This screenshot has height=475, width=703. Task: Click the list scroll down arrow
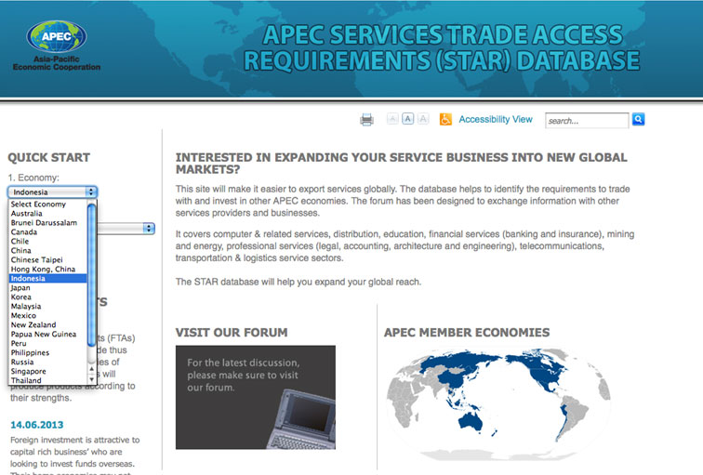[92, 379]
